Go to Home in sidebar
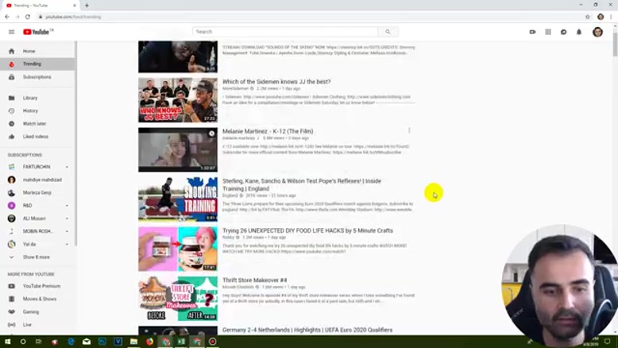 tap(37, 51)
